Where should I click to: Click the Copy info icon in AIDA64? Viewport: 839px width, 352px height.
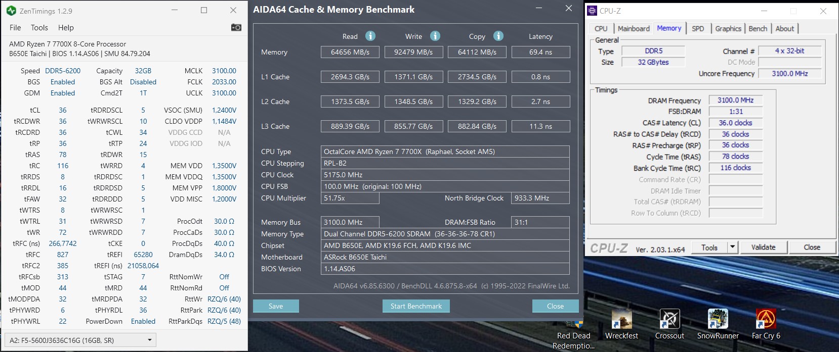pos(498,36)
